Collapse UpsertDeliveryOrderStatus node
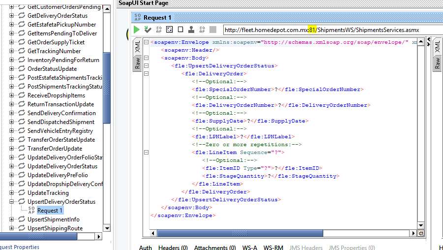443x250 pixels. [x=12, y=202]
